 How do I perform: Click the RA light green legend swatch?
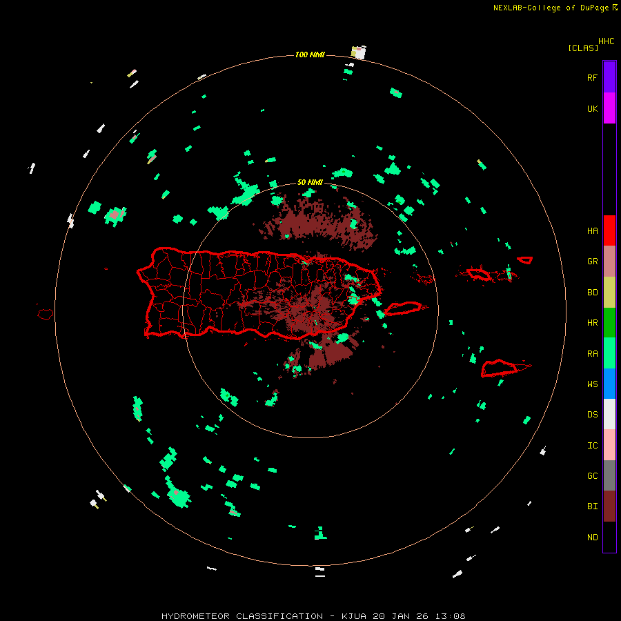click(x=609, y=353)
